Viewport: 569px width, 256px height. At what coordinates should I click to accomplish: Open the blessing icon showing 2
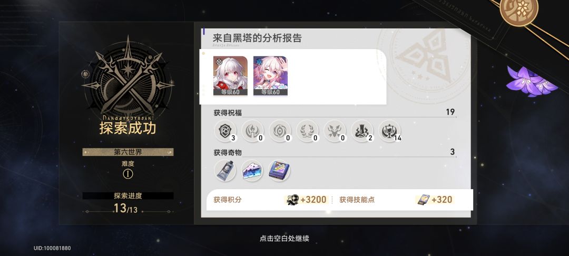362,131
